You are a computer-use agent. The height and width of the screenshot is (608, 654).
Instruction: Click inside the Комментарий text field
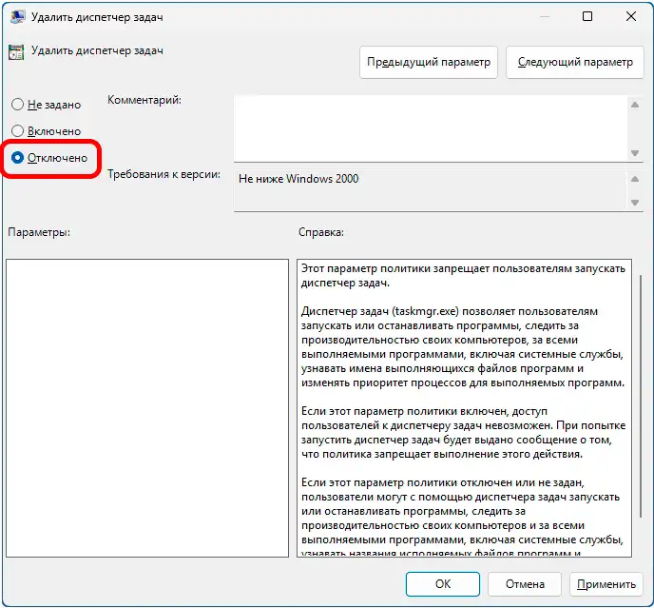click(431, 128)
